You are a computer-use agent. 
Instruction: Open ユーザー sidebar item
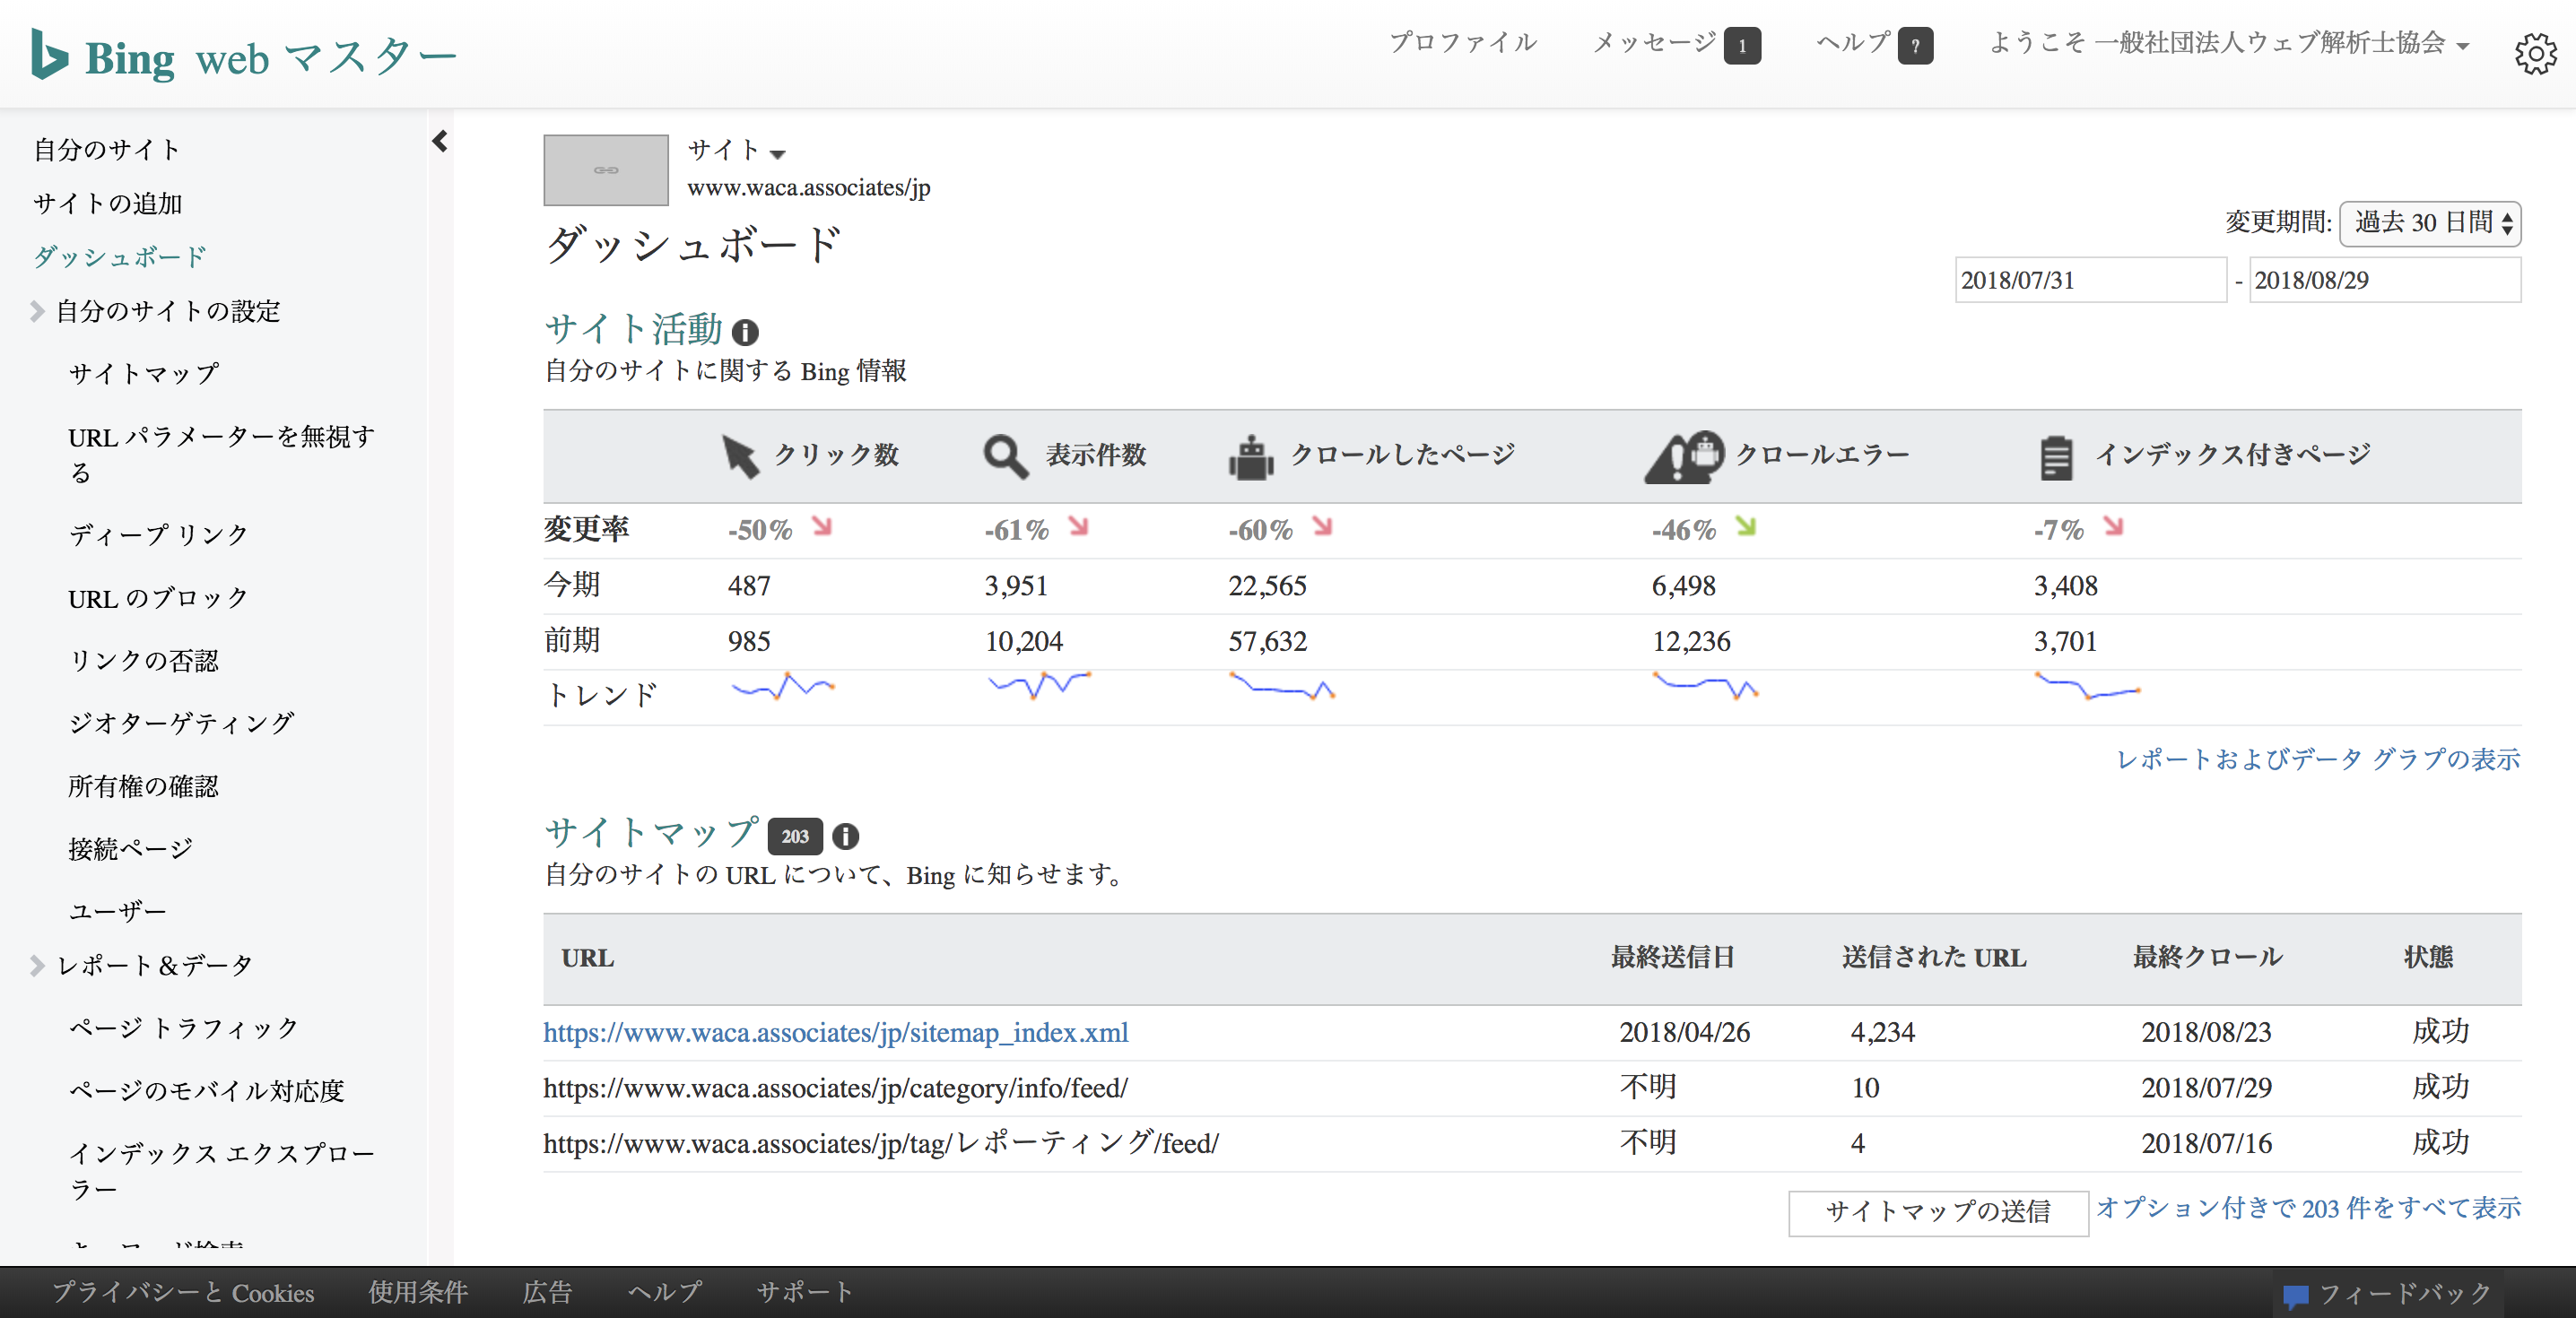click(118, 912)
